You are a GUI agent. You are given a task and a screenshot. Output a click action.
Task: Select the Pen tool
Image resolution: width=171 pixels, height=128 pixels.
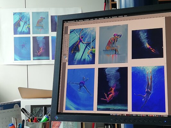click(x=65, y=51)
